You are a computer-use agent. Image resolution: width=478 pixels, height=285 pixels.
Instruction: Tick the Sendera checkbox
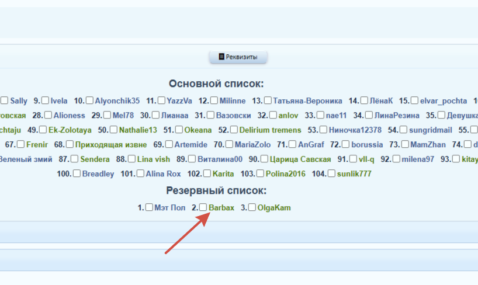pyautogui.click(x=74, y=159)
